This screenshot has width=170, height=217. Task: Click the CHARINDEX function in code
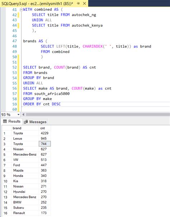(93, 46)
